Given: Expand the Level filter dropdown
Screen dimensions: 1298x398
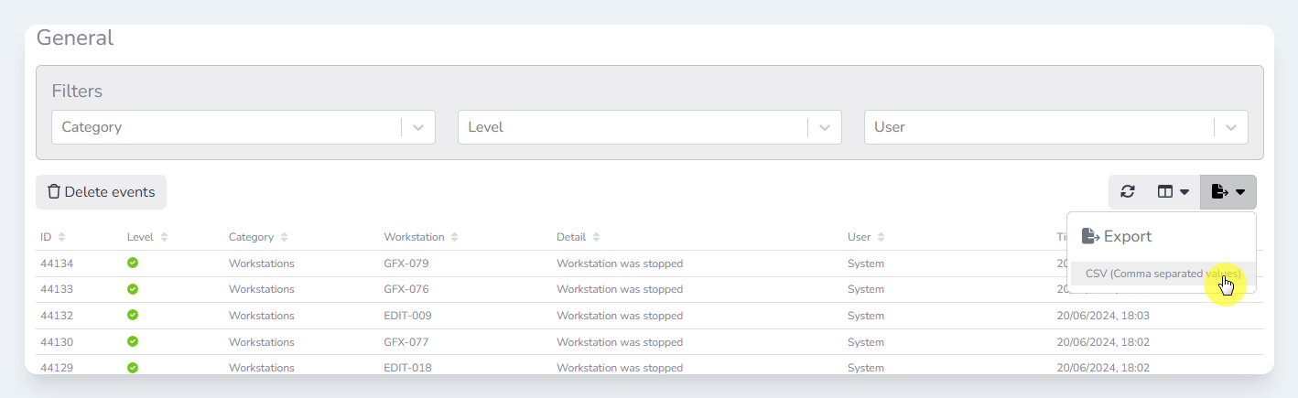Looking at the screenshot, I should [825, 127].
